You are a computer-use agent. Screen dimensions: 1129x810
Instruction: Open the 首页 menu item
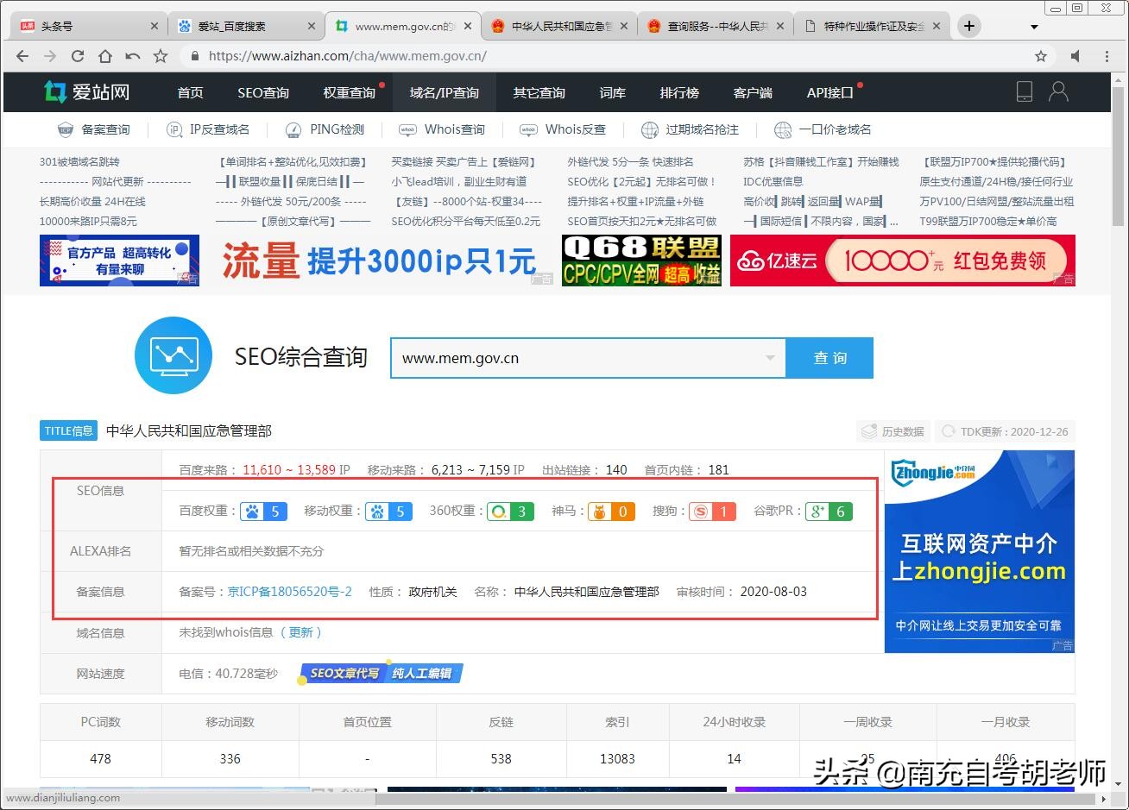(x=190, y=92)
